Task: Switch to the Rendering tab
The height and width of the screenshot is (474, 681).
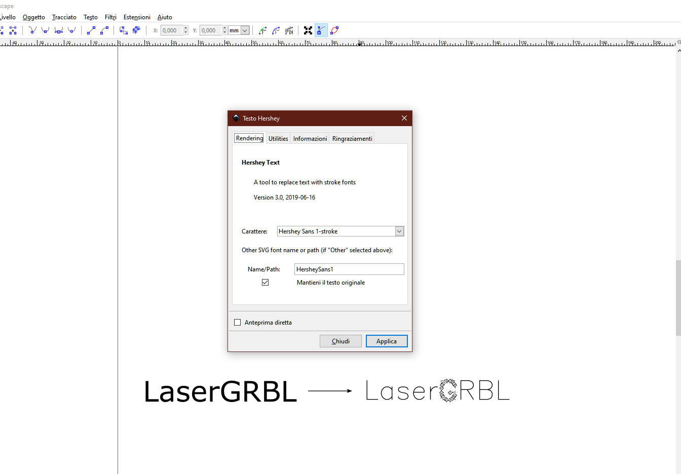Action: coord(250,138)
